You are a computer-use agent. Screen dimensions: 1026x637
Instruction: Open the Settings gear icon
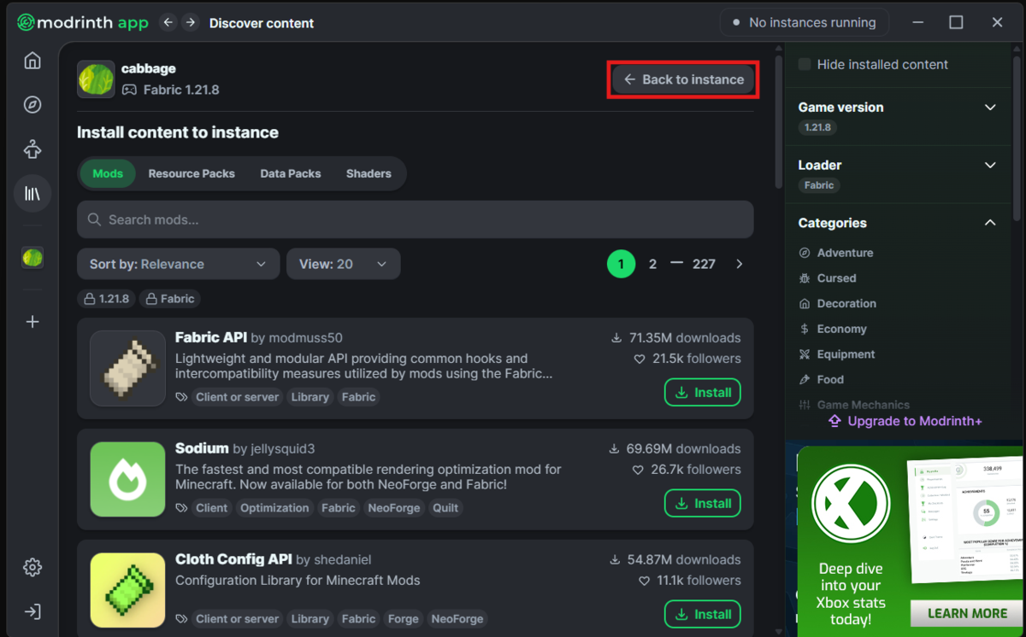pyautogui.click(x=32, y=567)
